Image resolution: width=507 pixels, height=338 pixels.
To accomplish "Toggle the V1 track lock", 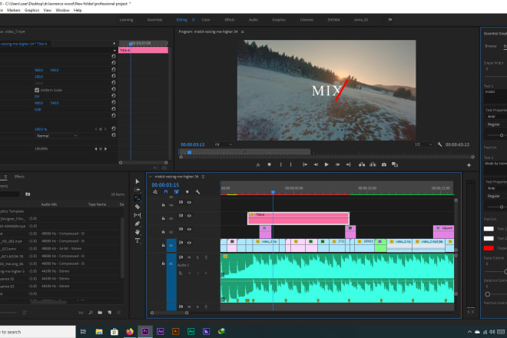I will 164,245.
